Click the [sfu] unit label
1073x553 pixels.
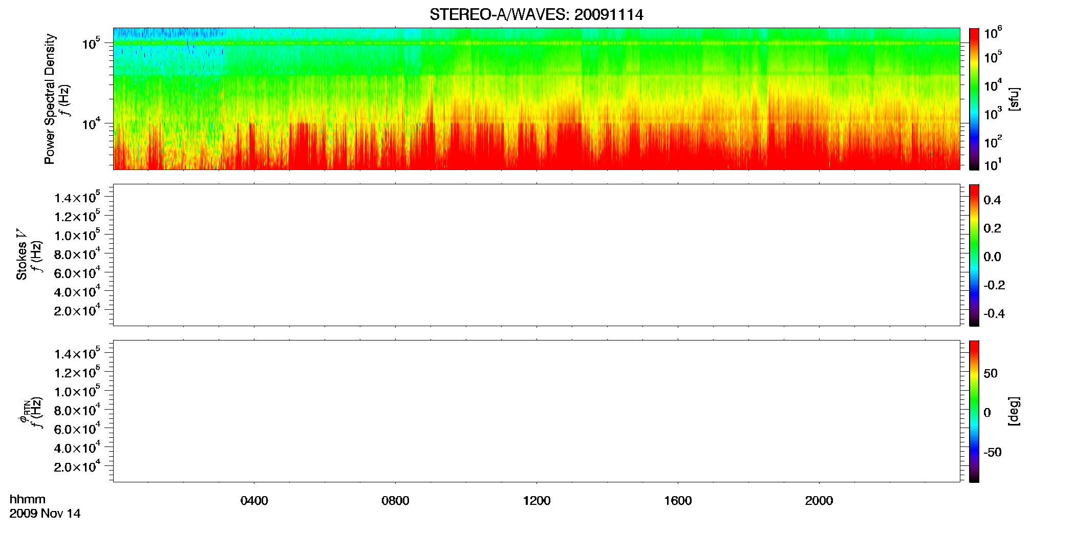coord(1014,99)
